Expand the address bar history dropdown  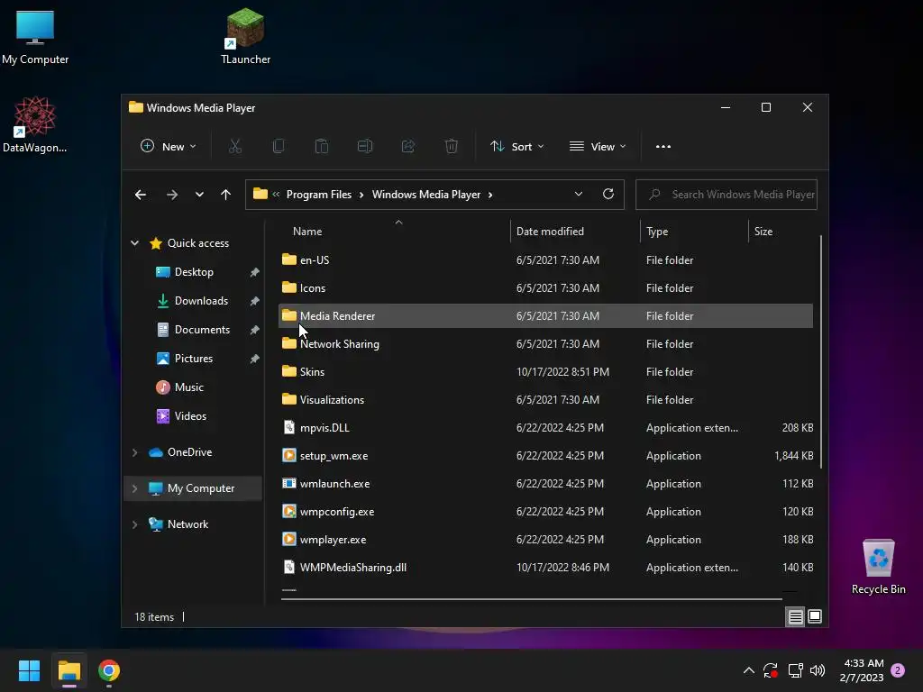click(x=578, y=195)
